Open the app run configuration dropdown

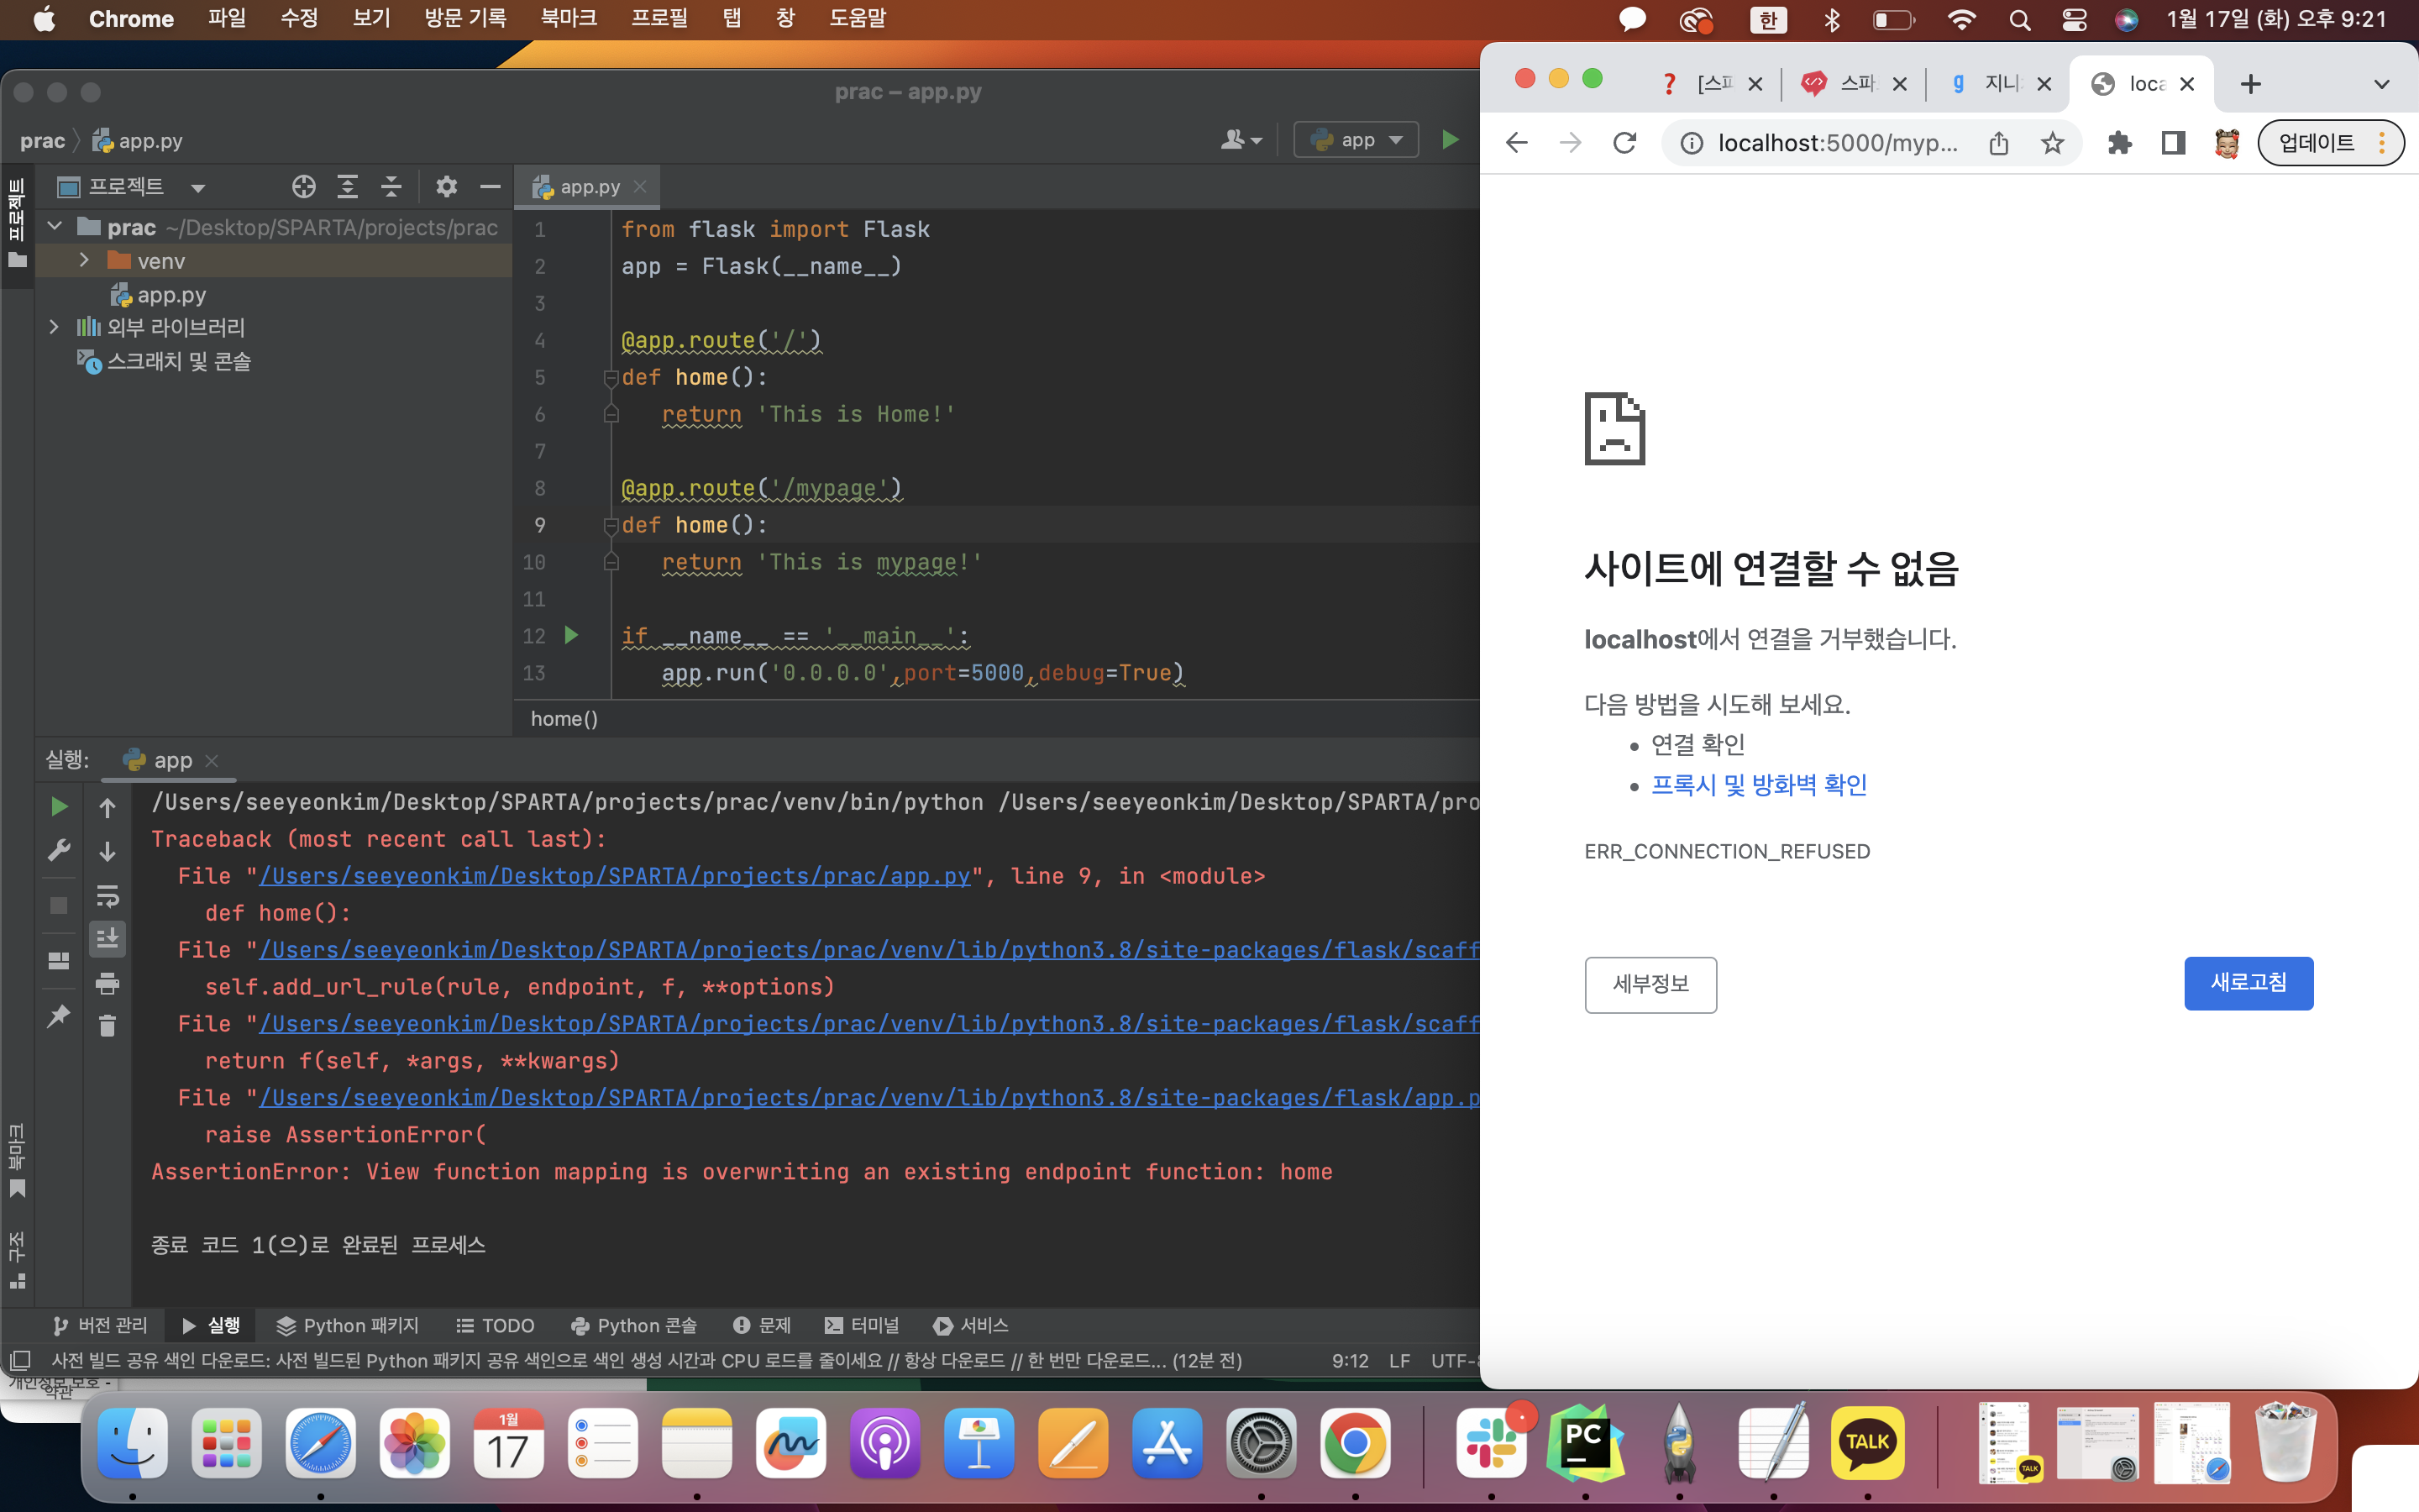tap(1356, 140)
